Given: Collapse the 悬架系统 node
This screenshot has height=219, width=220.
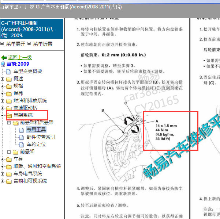Looking at the screenshot, I should pos(2,115).
